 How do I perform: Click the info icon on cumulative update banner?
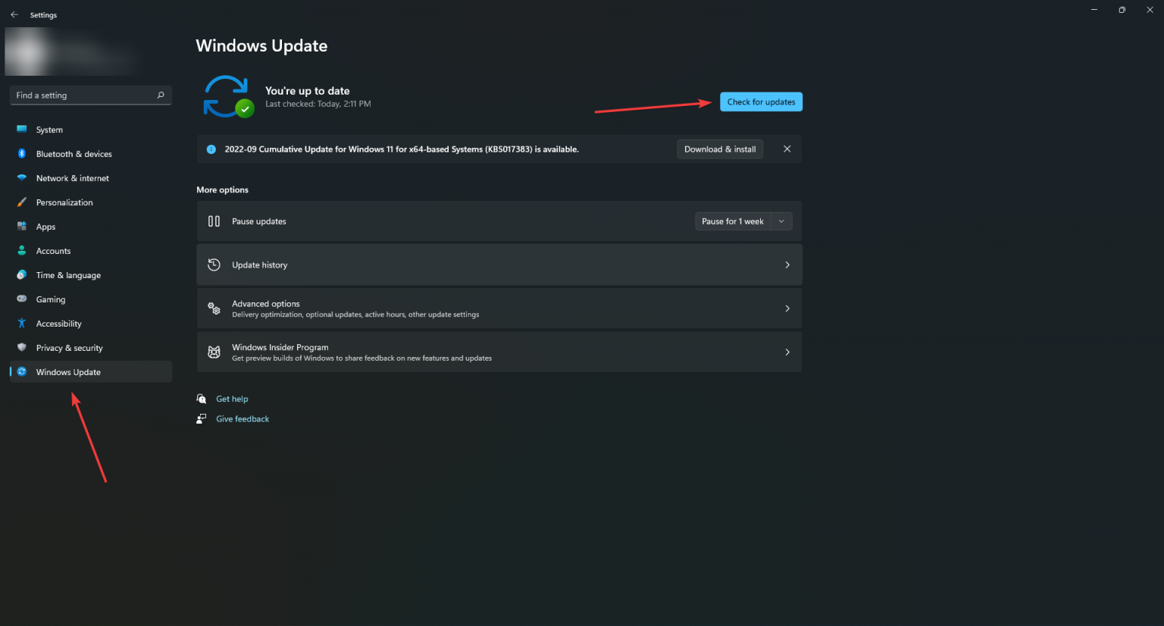coord(211,149)
